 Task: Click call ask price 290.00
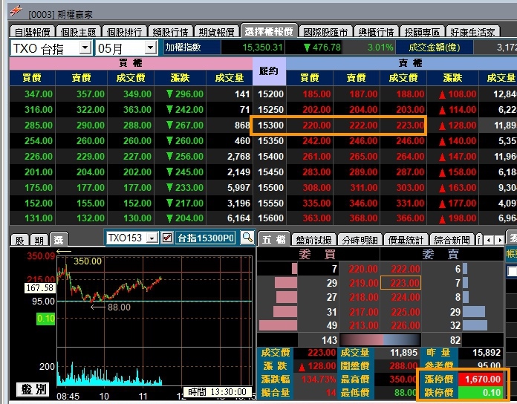(91, 126)
